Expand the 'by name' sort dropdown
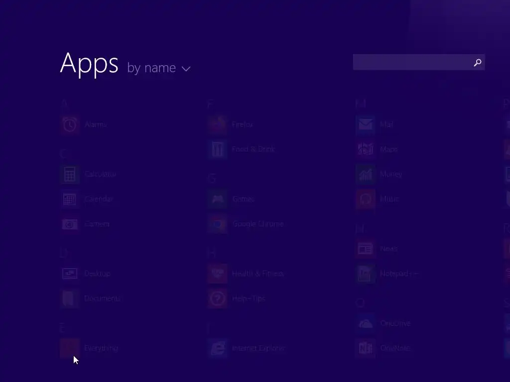 pyautogui.click(x=159, y=68)
